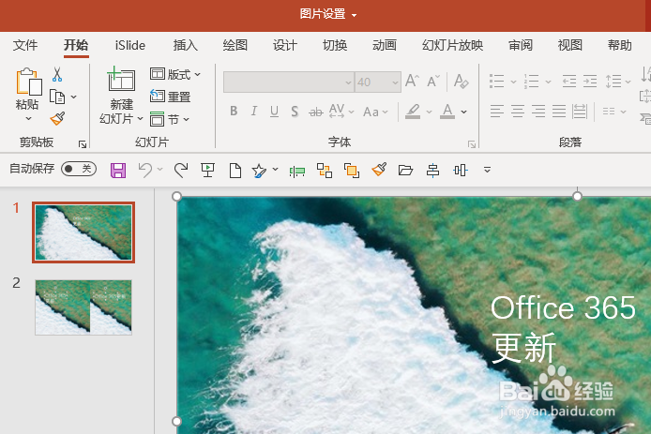The height and width of the screenshot is (434, 651).
Task: Apply the font color A
Action: [x=447, y=112]
